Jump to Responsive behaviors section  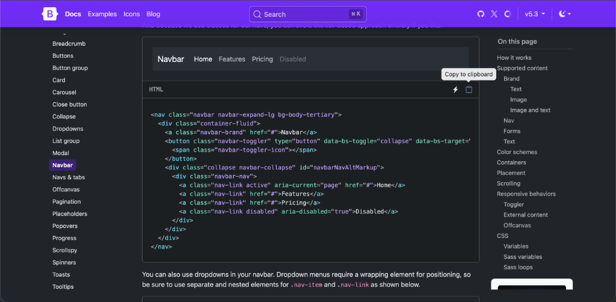526,194
